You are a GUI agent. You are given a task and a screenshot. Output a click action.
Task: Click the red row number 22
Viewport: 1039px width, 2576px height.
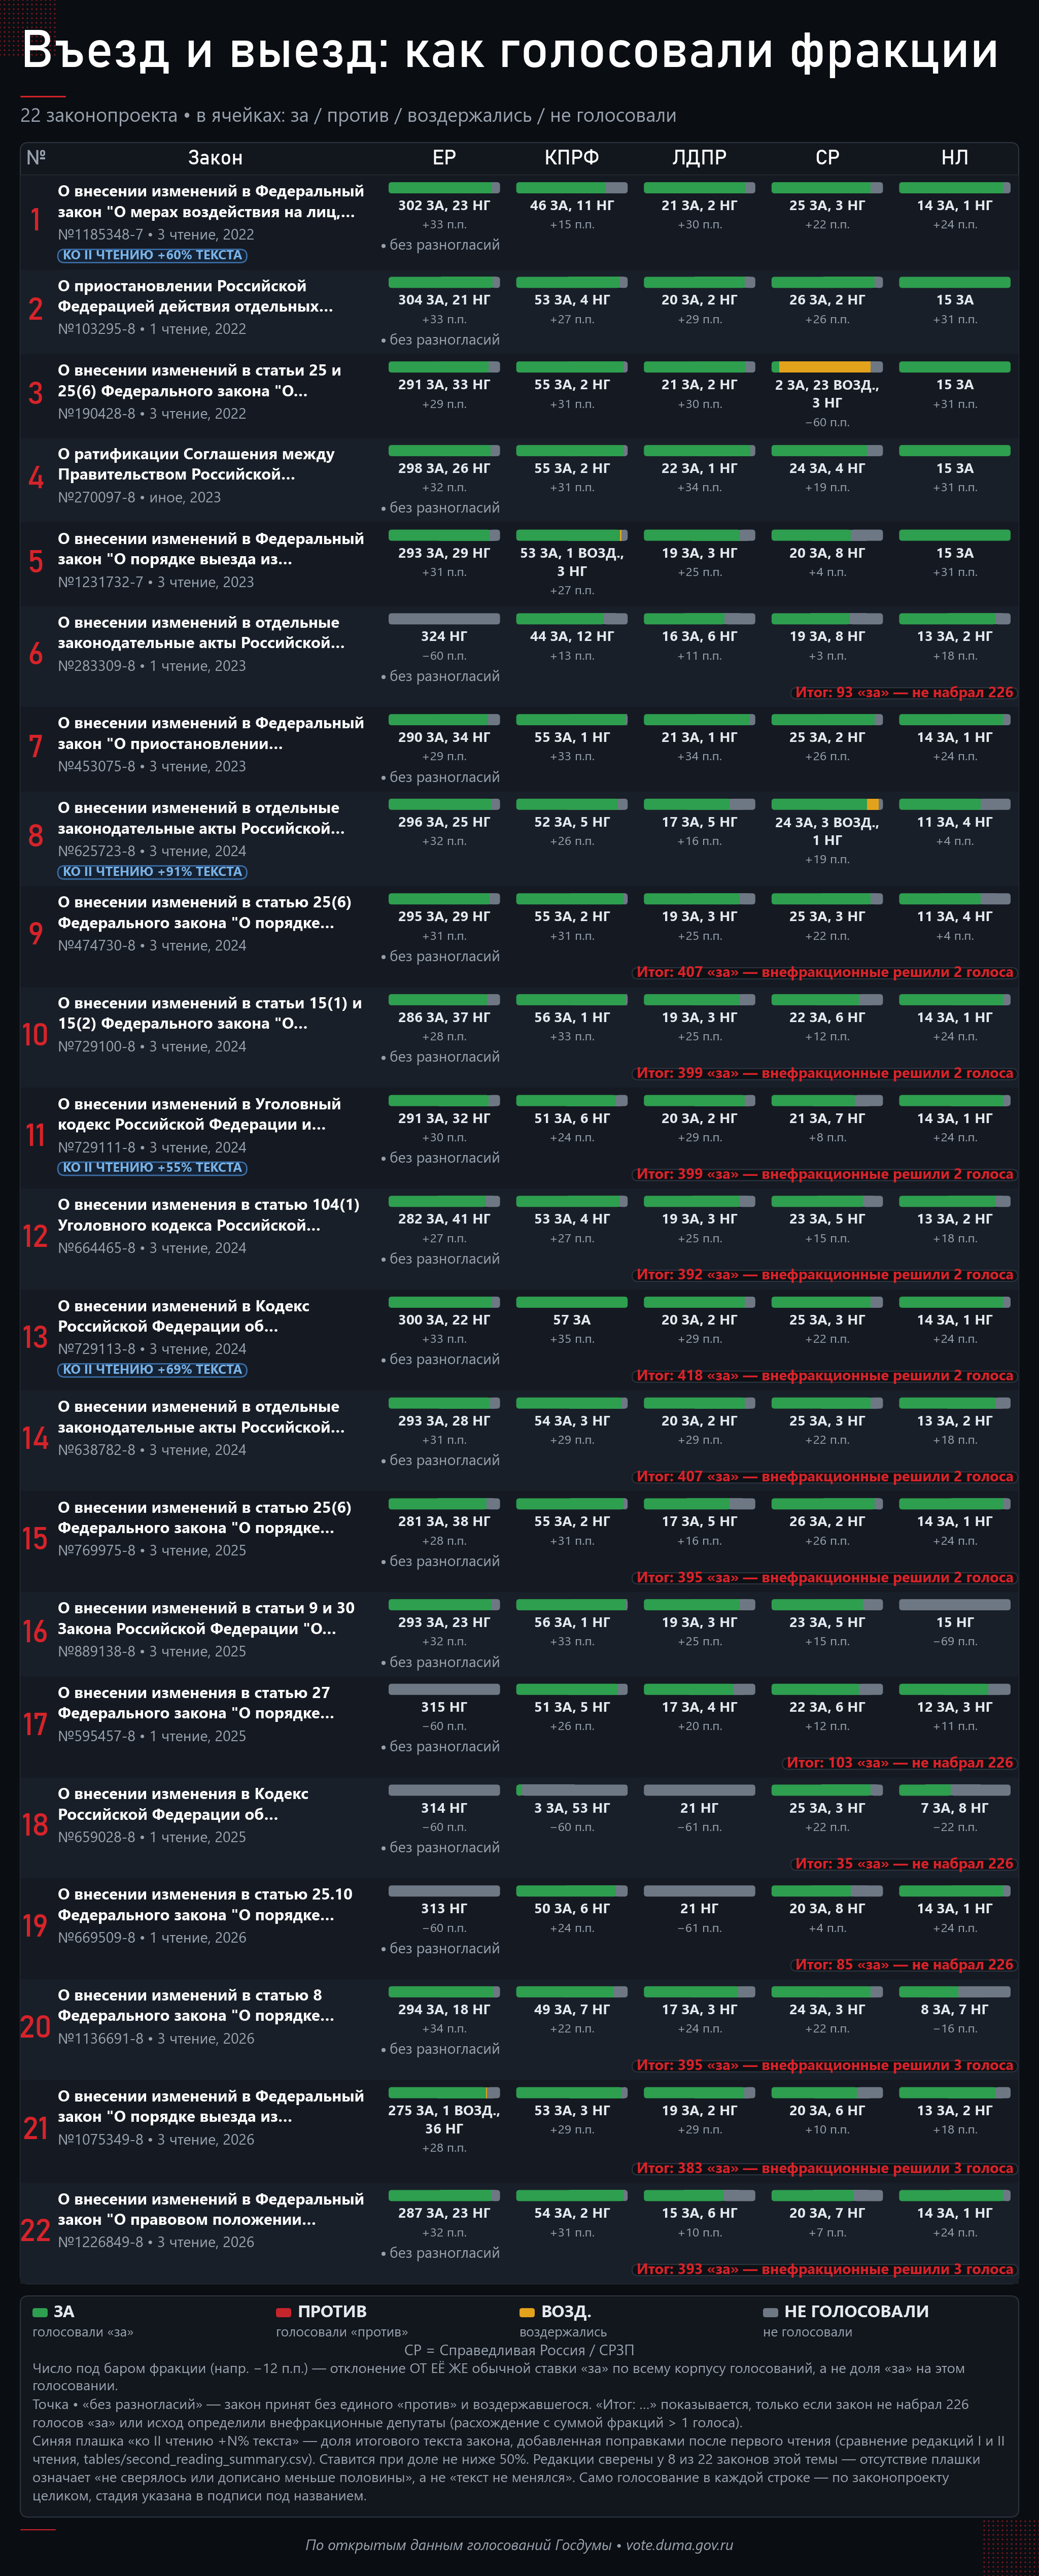[35, 2231]
